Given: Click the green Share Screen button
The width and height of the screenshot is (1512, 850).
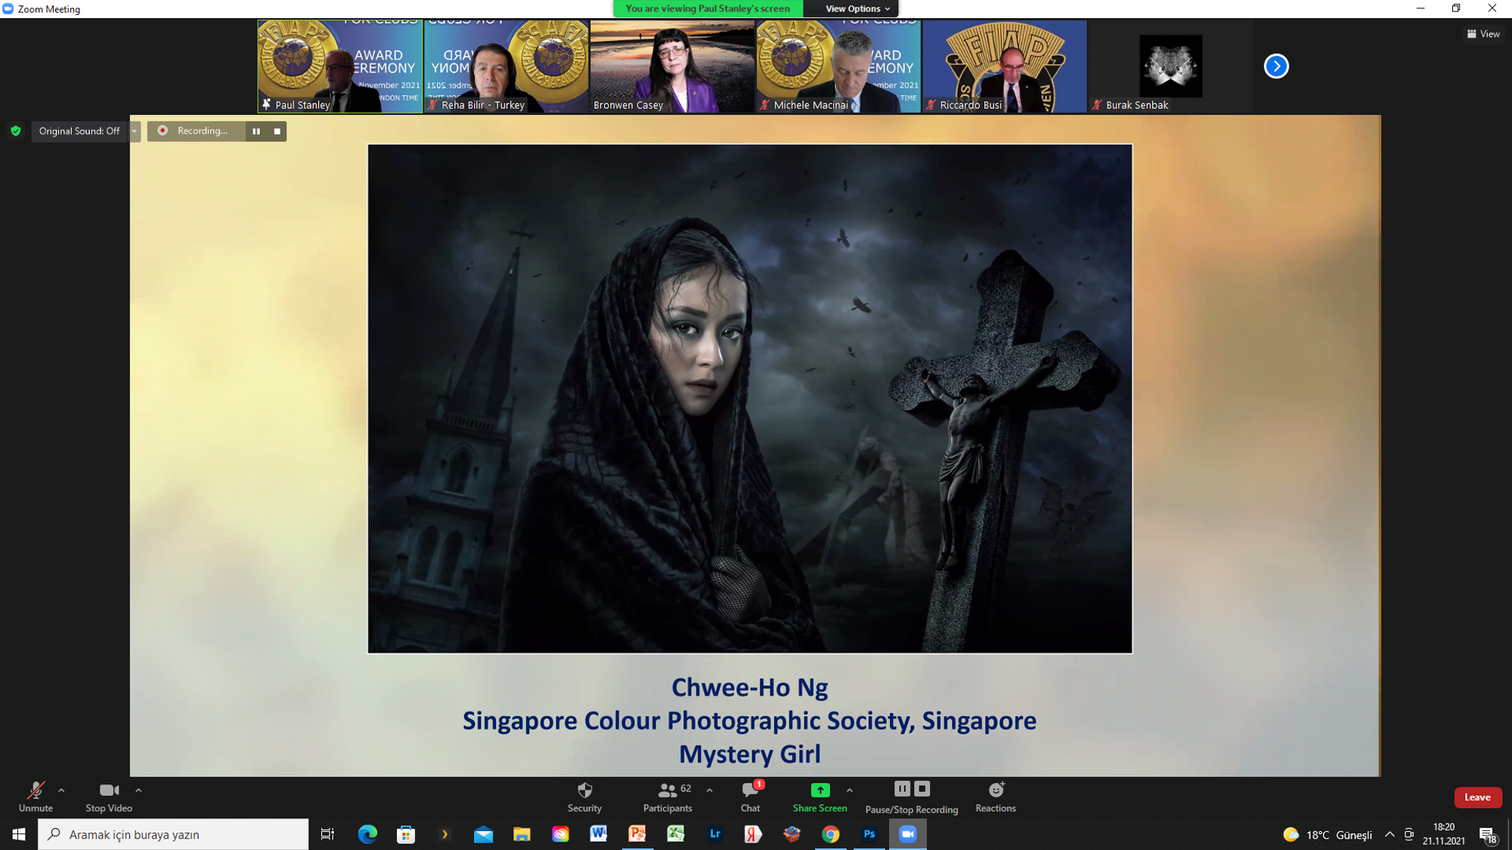Looking at the screenshot, I should coord(820,796).
